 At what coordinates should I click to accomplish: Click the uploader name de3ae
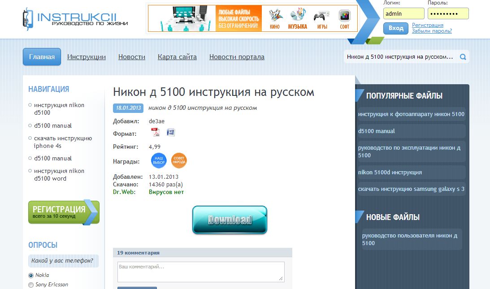(156, 121)
